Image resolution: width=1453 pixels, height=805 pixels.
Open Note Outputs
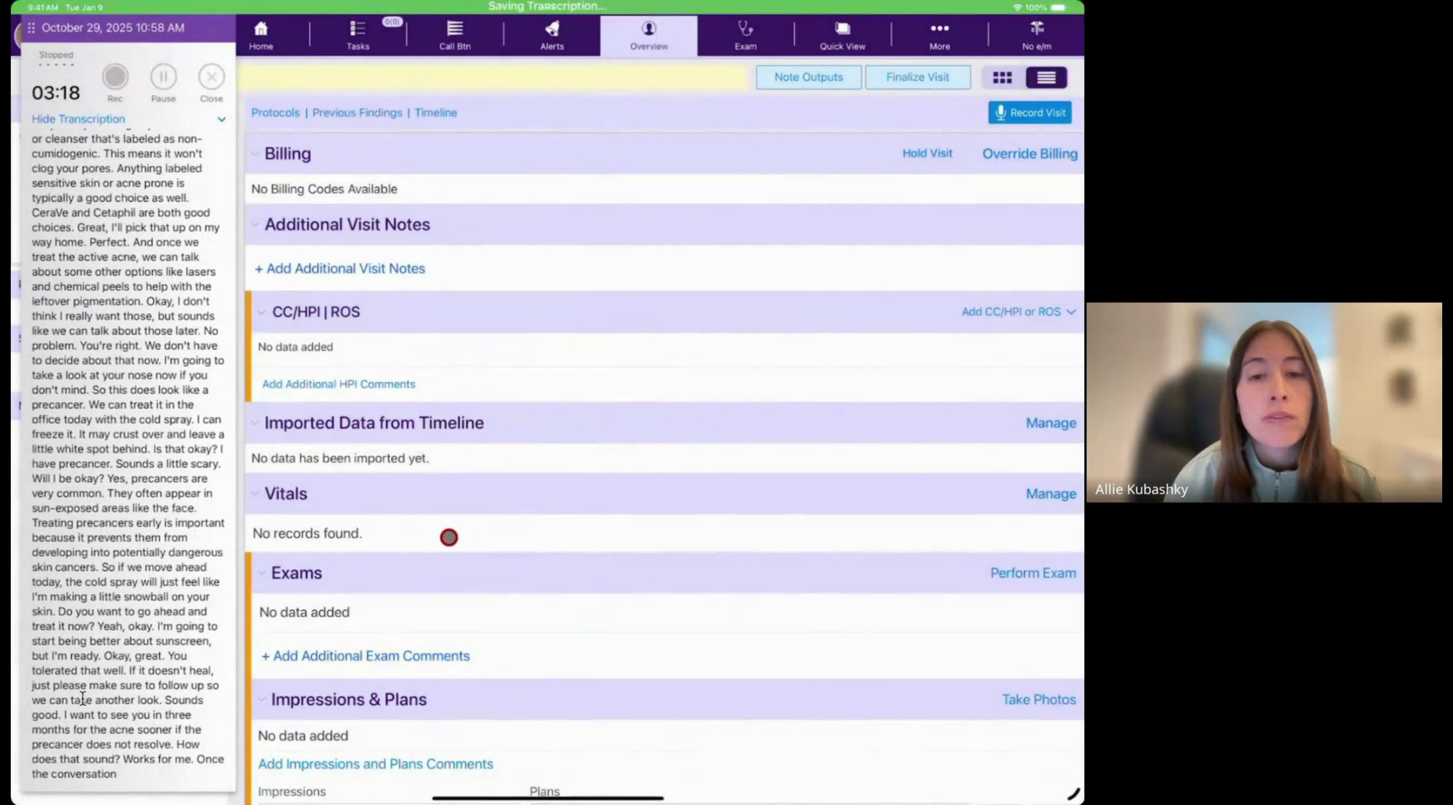pyautogui.click(x=809, y=77)
